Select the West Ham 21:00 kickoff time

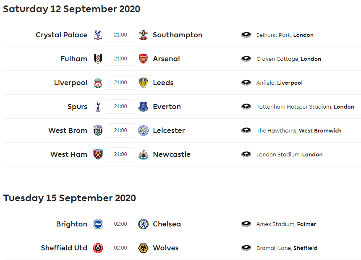[120, 154]
